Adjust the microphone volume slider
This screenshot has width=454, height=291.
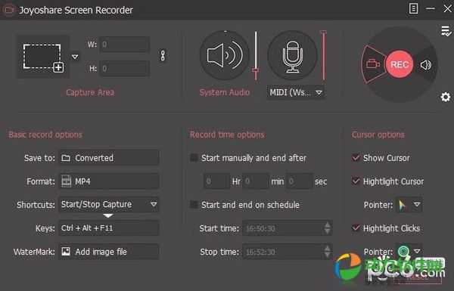tap(324, 55)
